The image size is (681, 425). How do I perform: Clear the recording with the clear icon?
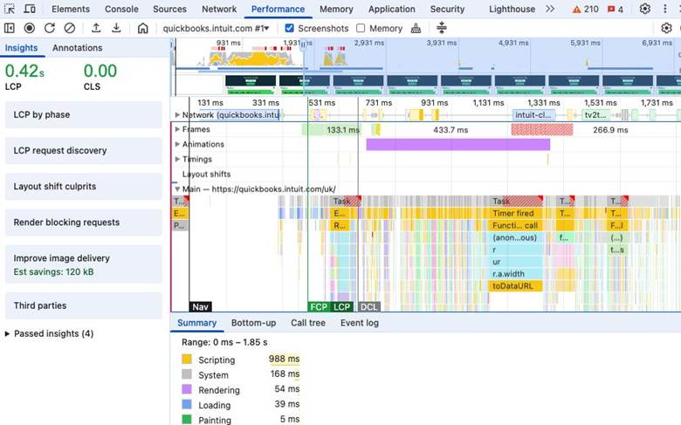(70, 28)
